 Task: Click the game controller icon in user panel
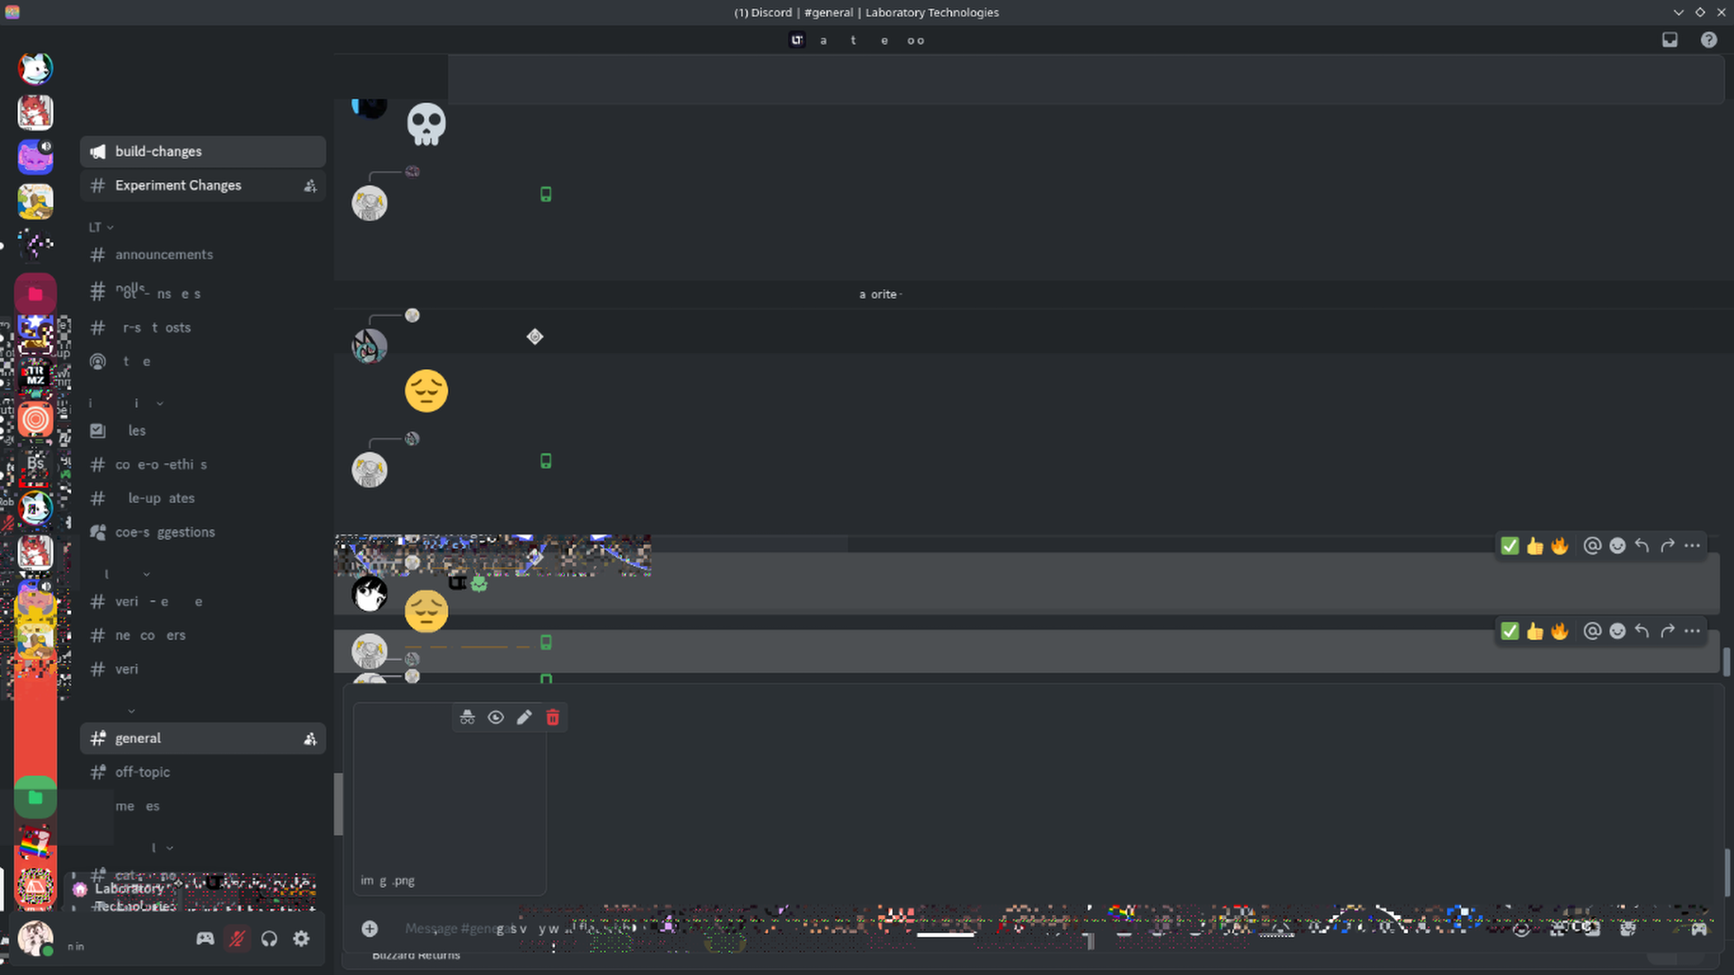(x=205, y=939)
